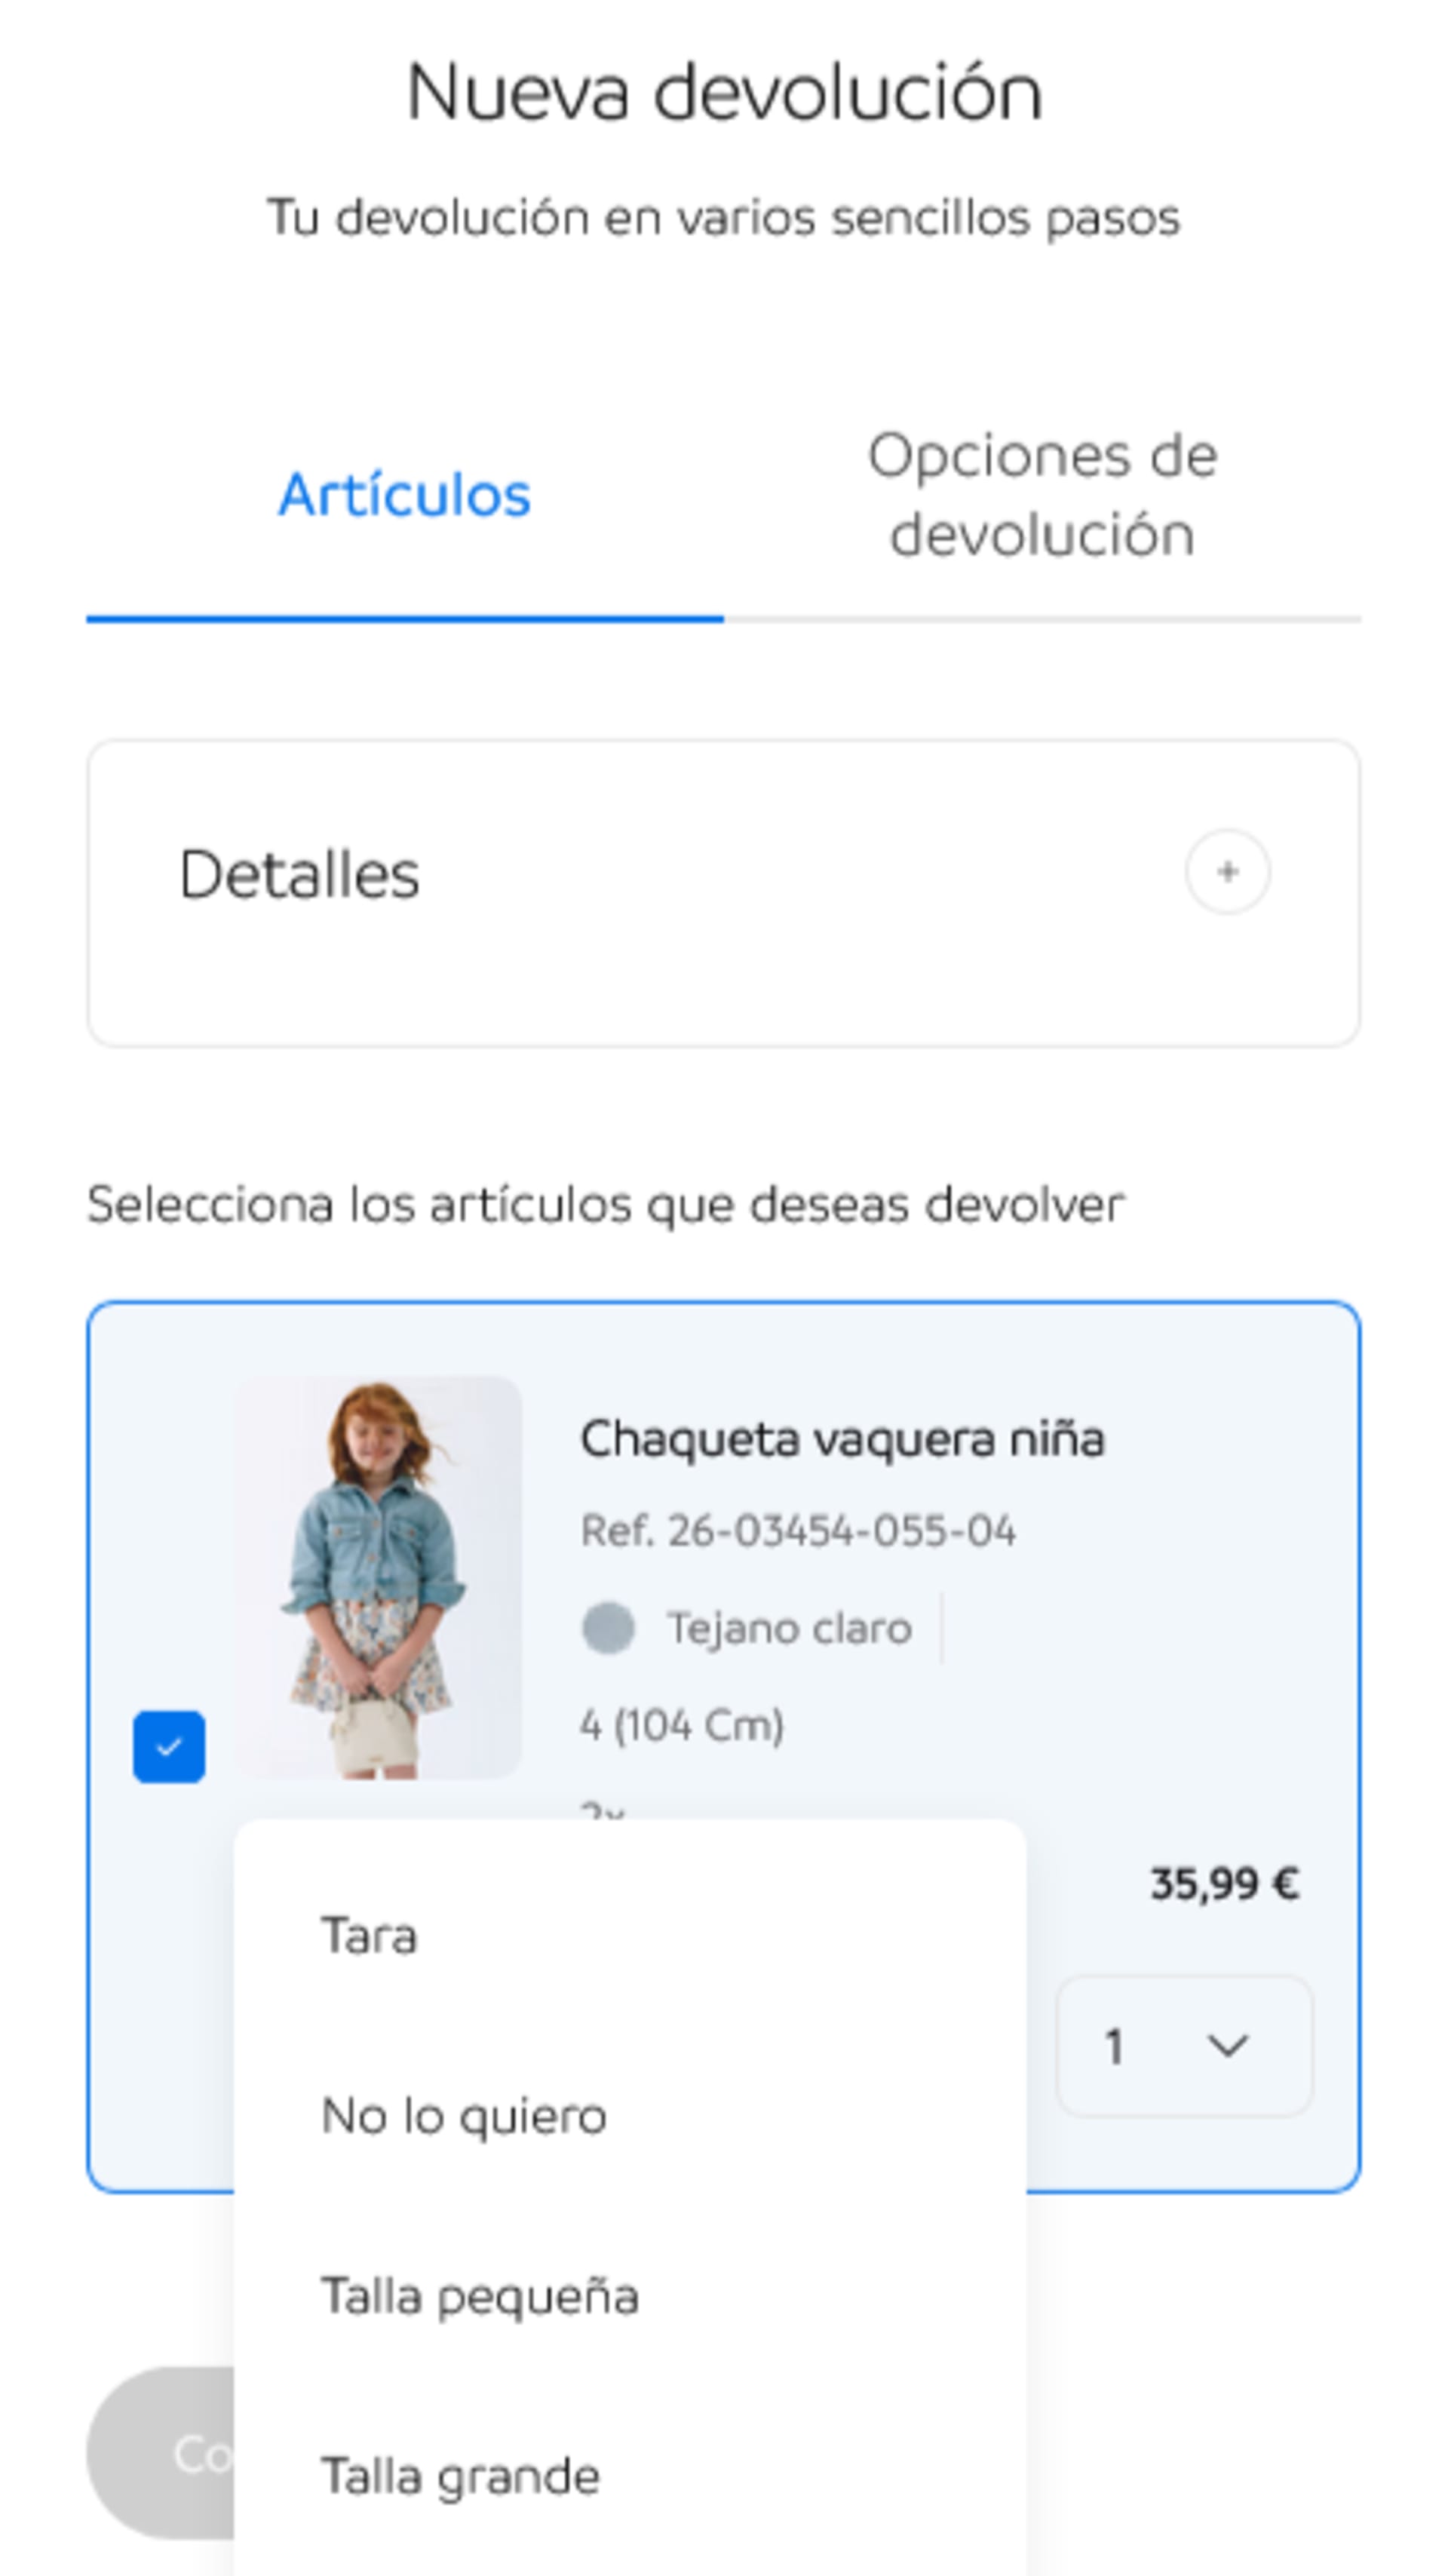Click the 35,99 € price label
The width and height of the screenshot is (1448, 2576).
[1225, 1884]
